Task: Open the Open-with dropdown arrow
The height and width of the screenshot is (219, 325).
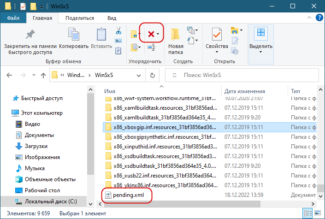Action: [241, 30]
